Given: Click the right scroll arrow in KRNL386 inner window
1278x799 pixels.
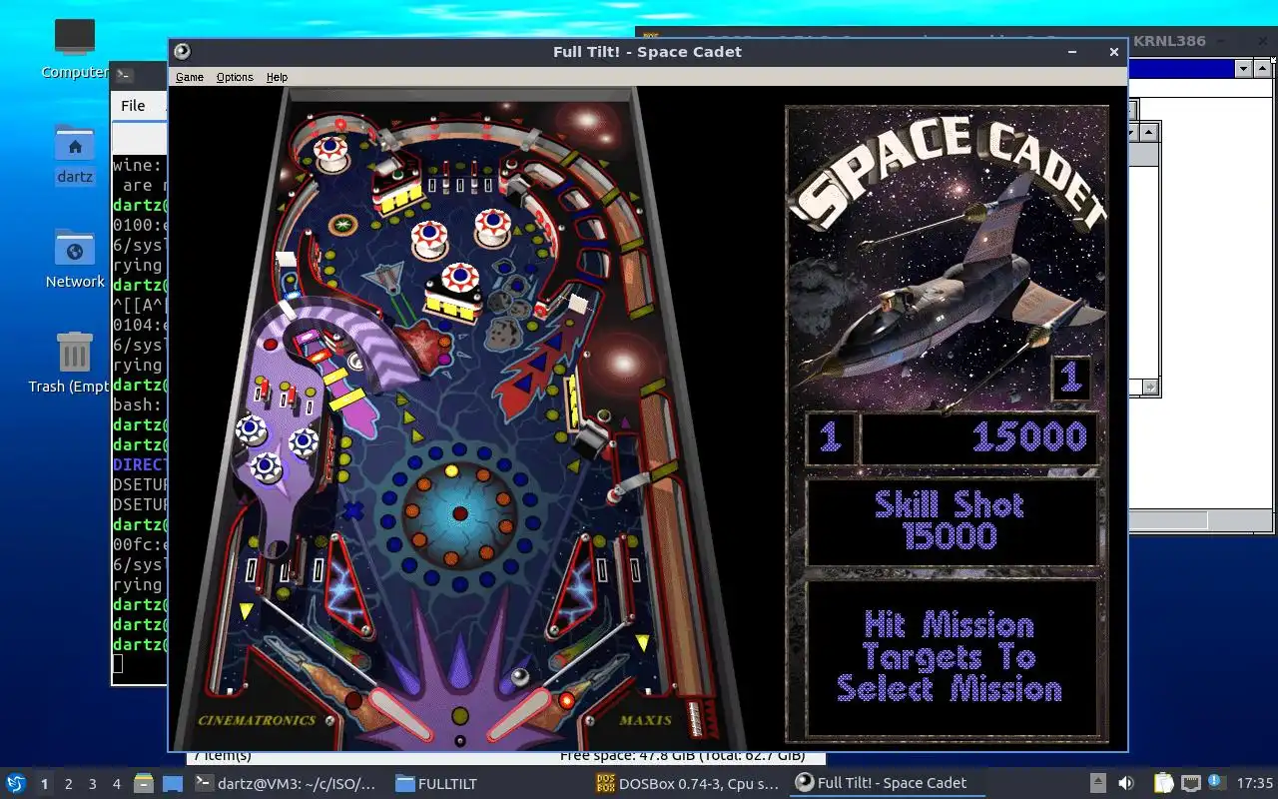Looking at the screenshot, I should tap(1150, 387).
